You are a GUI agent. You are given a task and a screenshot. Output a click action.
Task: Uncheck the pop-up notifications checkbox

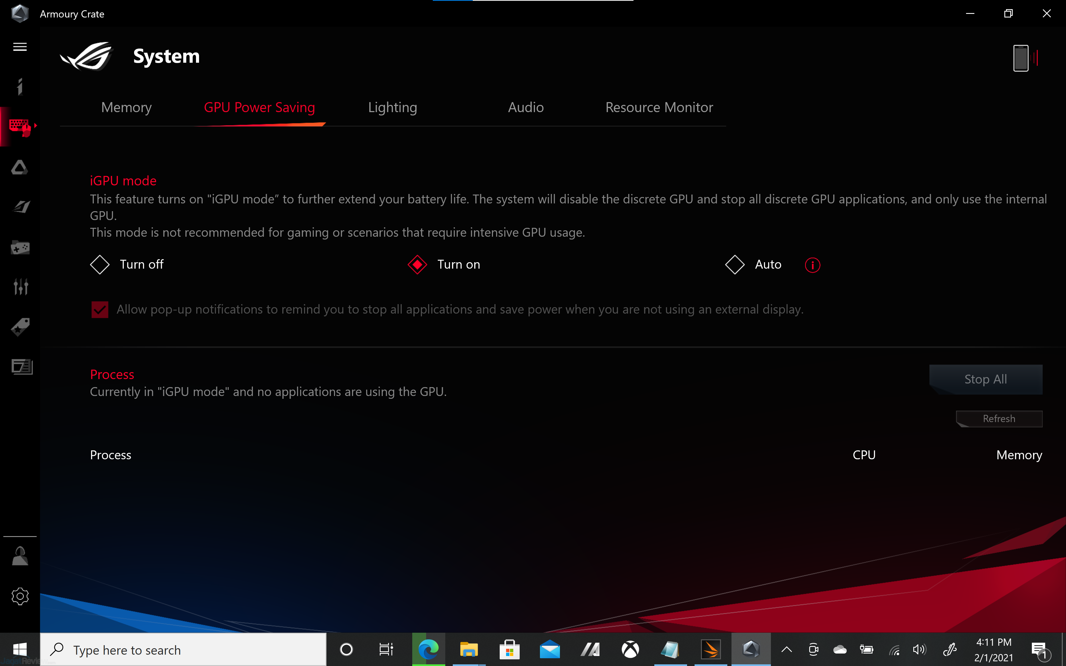[100, 310]
